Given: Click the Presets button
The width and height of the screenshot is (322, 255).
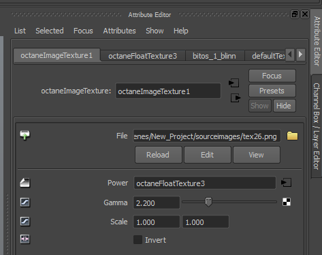Looking at the screenshot, I should point(272,91).
